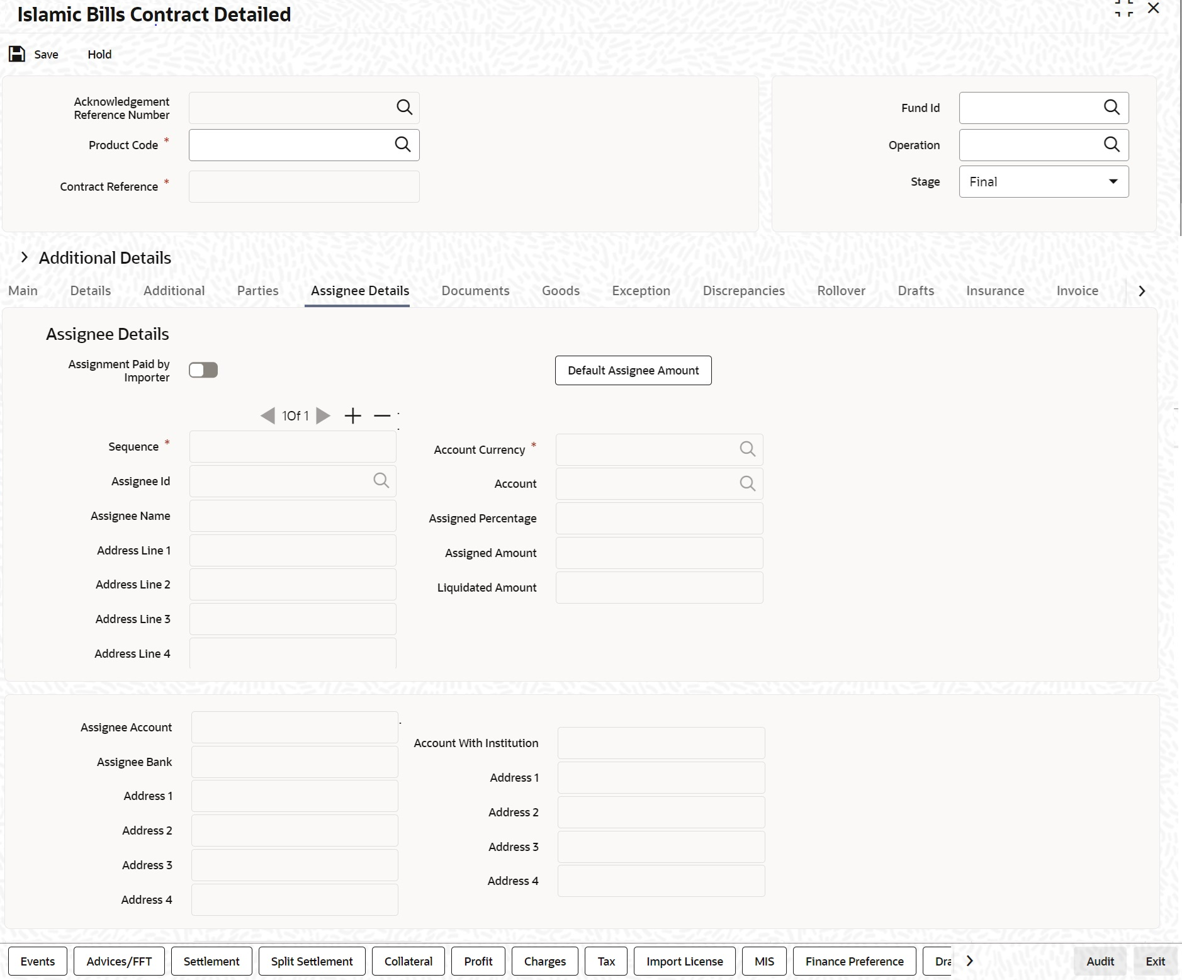1182x980 pixels.
Task: Go to next assignee record
Action: (323, 415)
